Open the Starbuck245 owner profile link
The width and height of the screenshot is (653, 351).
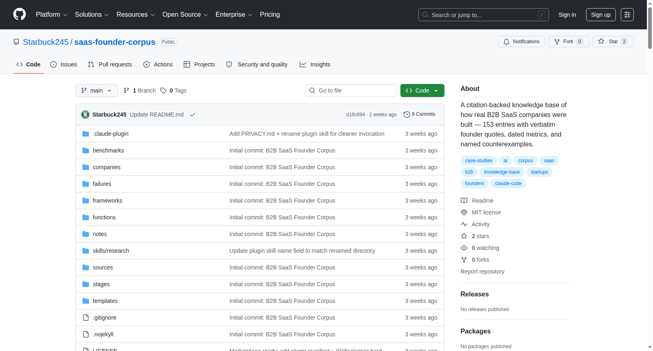[x=46, y=42]
